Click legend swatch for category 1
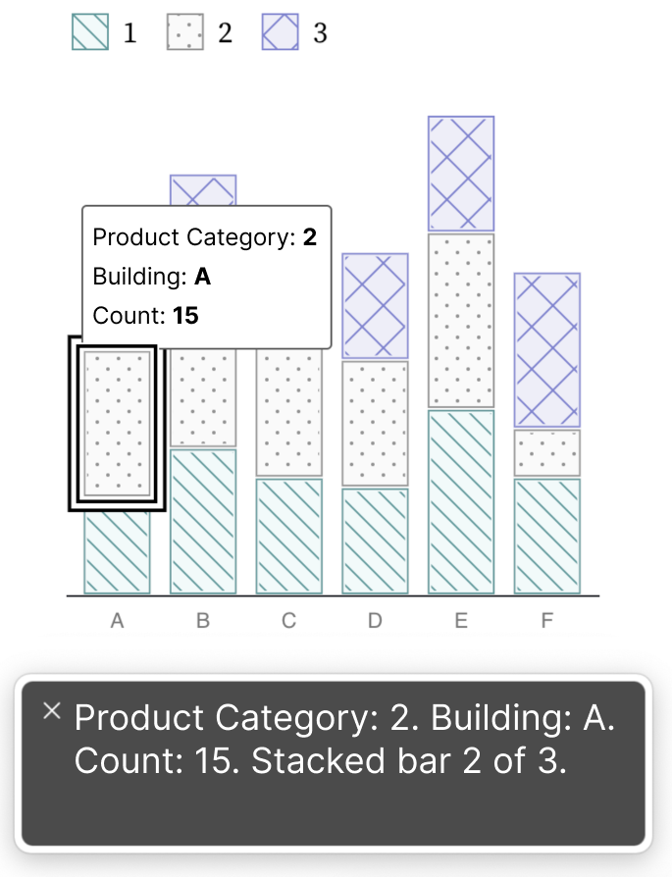The width and height of the screenshot is (672, 877). 90,31
